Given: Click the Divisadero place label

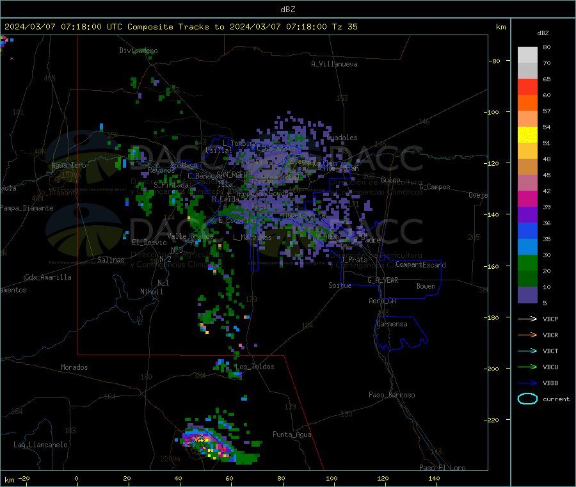Looking at the screenshot, I should [x=138, y=51].
